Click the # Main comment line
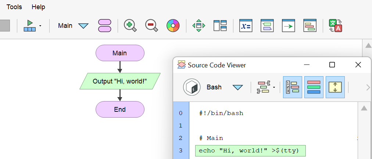Image resolution: width=372 pixels, height=159 pixels. pos(211,138)
